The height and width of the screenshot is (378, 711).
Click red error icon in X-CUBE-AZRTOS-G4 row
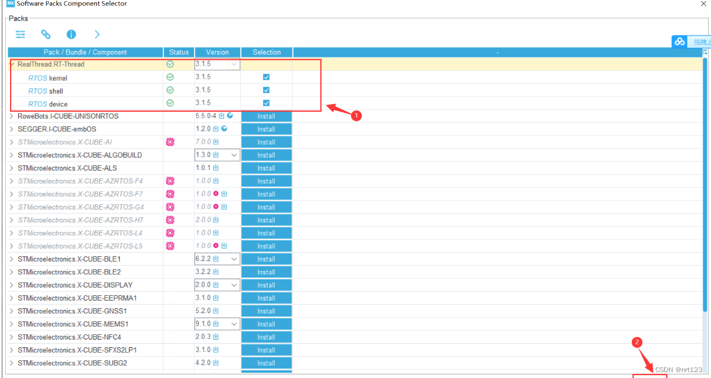(216, 207)
